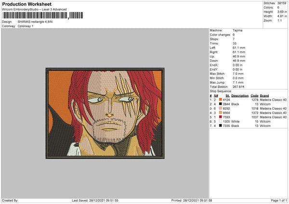
Task: Click the orange swatch for thread 4124
Action: point(221,100)
